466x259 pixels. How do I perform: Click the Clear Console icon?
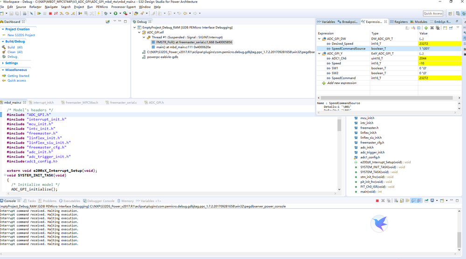pos(396,201)
